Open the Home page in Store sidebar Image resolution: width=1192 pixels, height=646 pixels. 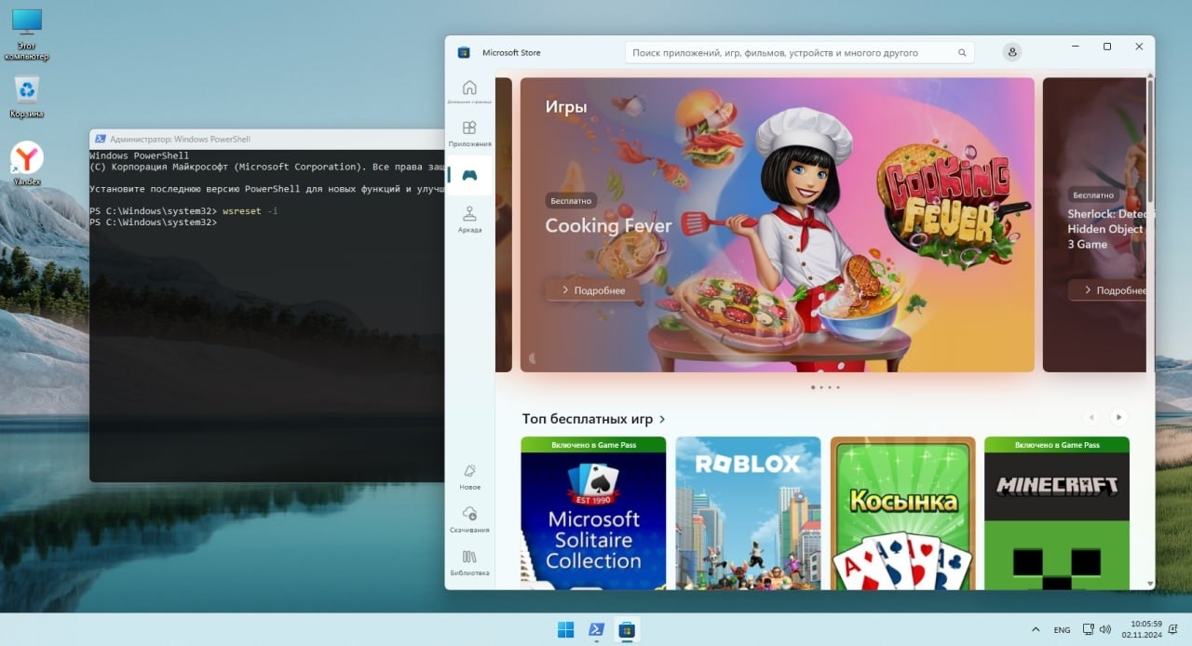pos(469,91)
